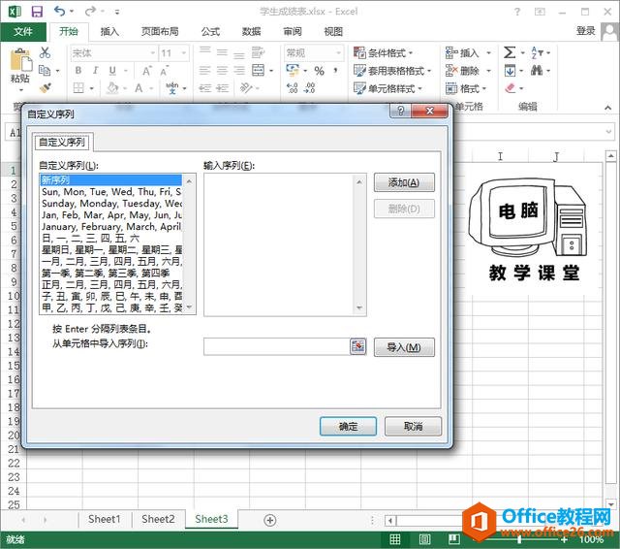
Task: Switch to Normal view in status bar
Action: pyautogui.click(x=395, y=538)
